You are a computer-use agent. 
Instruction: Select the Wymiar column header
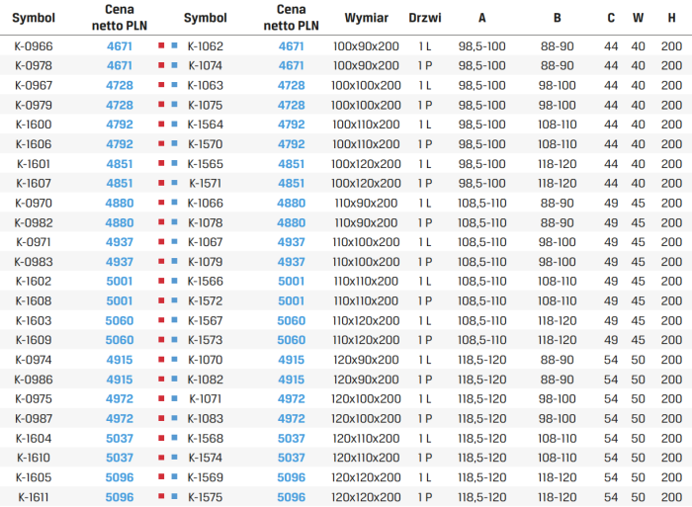367,18
